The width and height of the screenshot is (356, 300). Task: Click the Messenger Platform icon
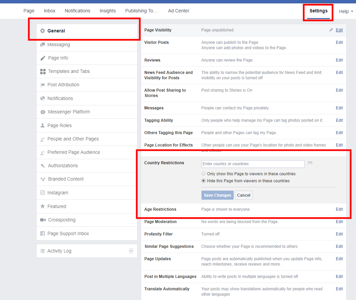(43, 112)
